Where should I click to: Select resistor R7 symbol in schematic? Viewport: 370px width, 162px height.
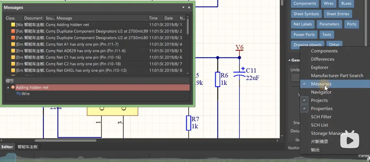point(188,123)
